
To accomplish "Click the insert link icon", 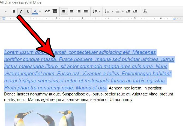I will (x=48, y=11).
